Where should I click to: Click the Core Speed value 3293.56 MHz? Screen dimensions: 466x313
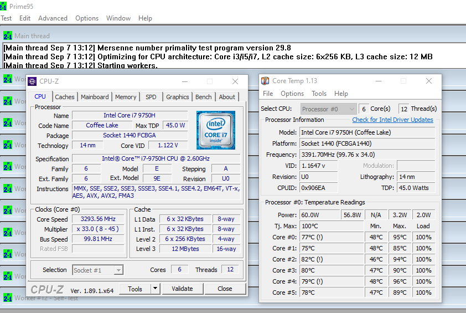coord(98,219)
